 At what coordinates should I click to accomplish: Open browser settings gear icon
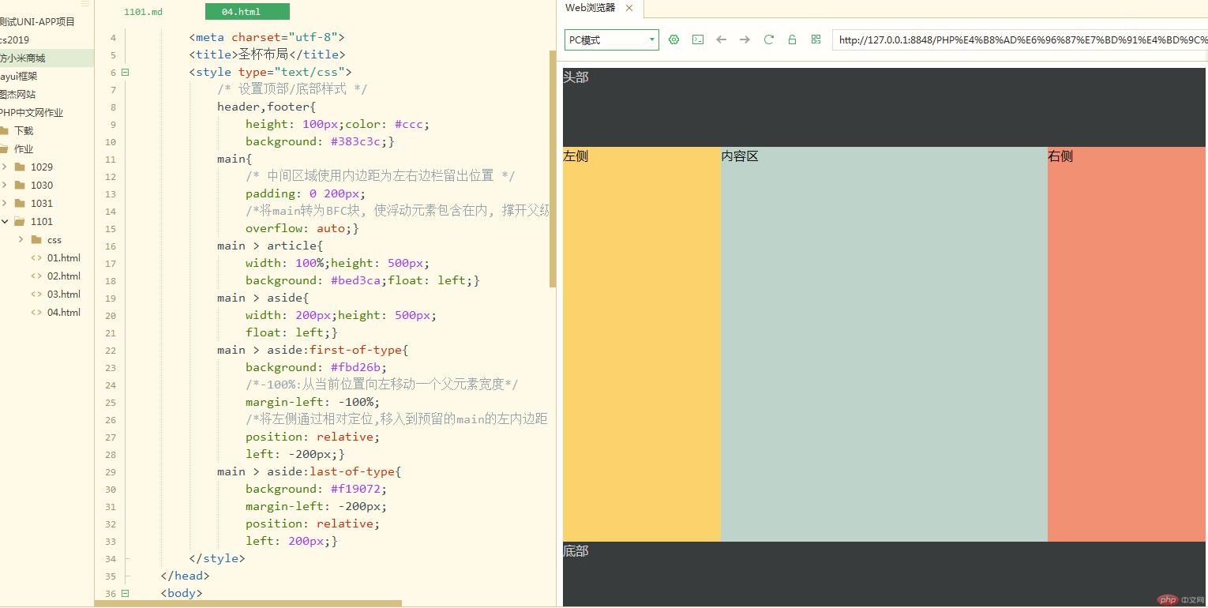tap(673, 39)
